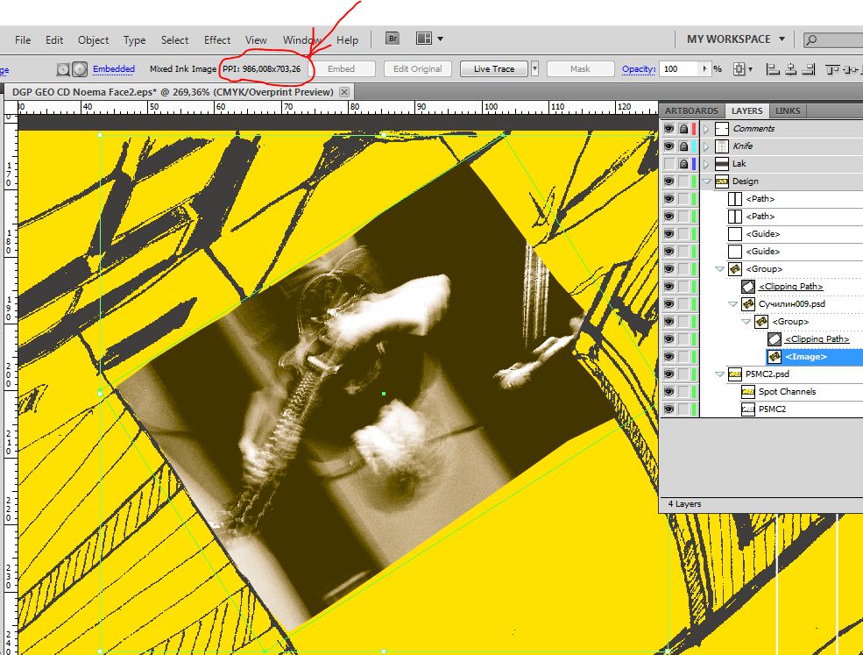Unlock the Comments layer via its padlock

tap(683, 129)
